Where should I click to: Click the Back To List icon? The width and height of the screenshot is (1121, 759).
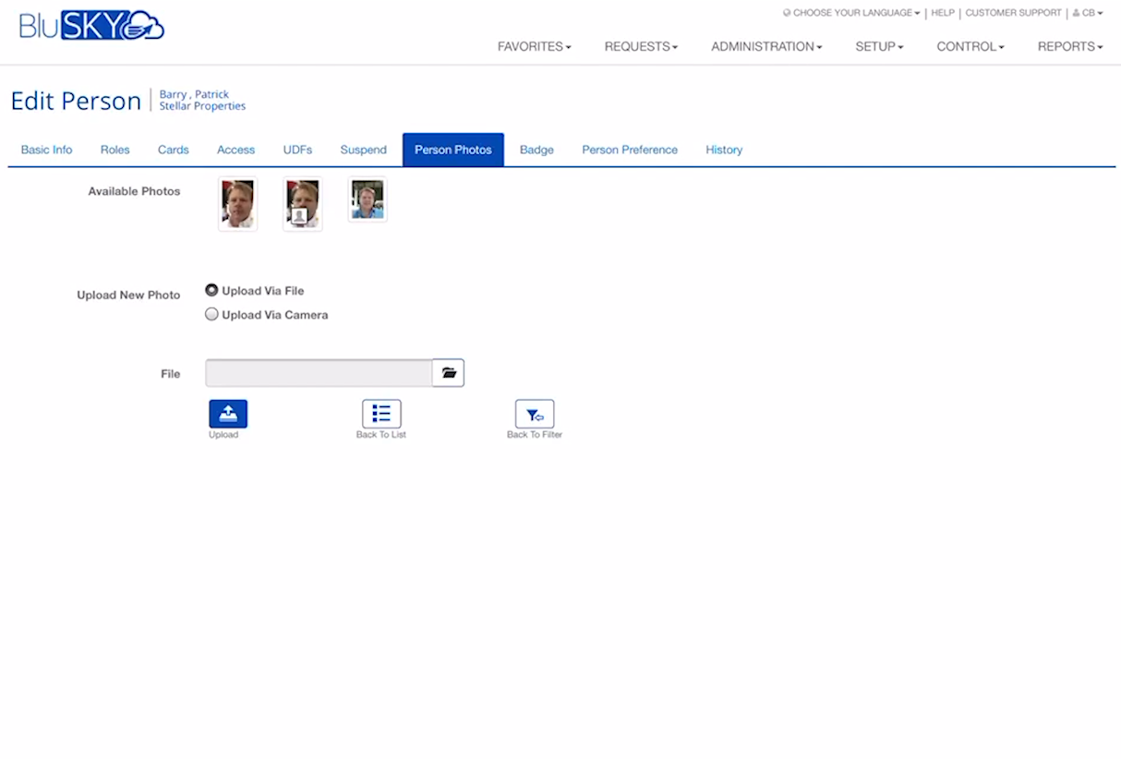381,414
